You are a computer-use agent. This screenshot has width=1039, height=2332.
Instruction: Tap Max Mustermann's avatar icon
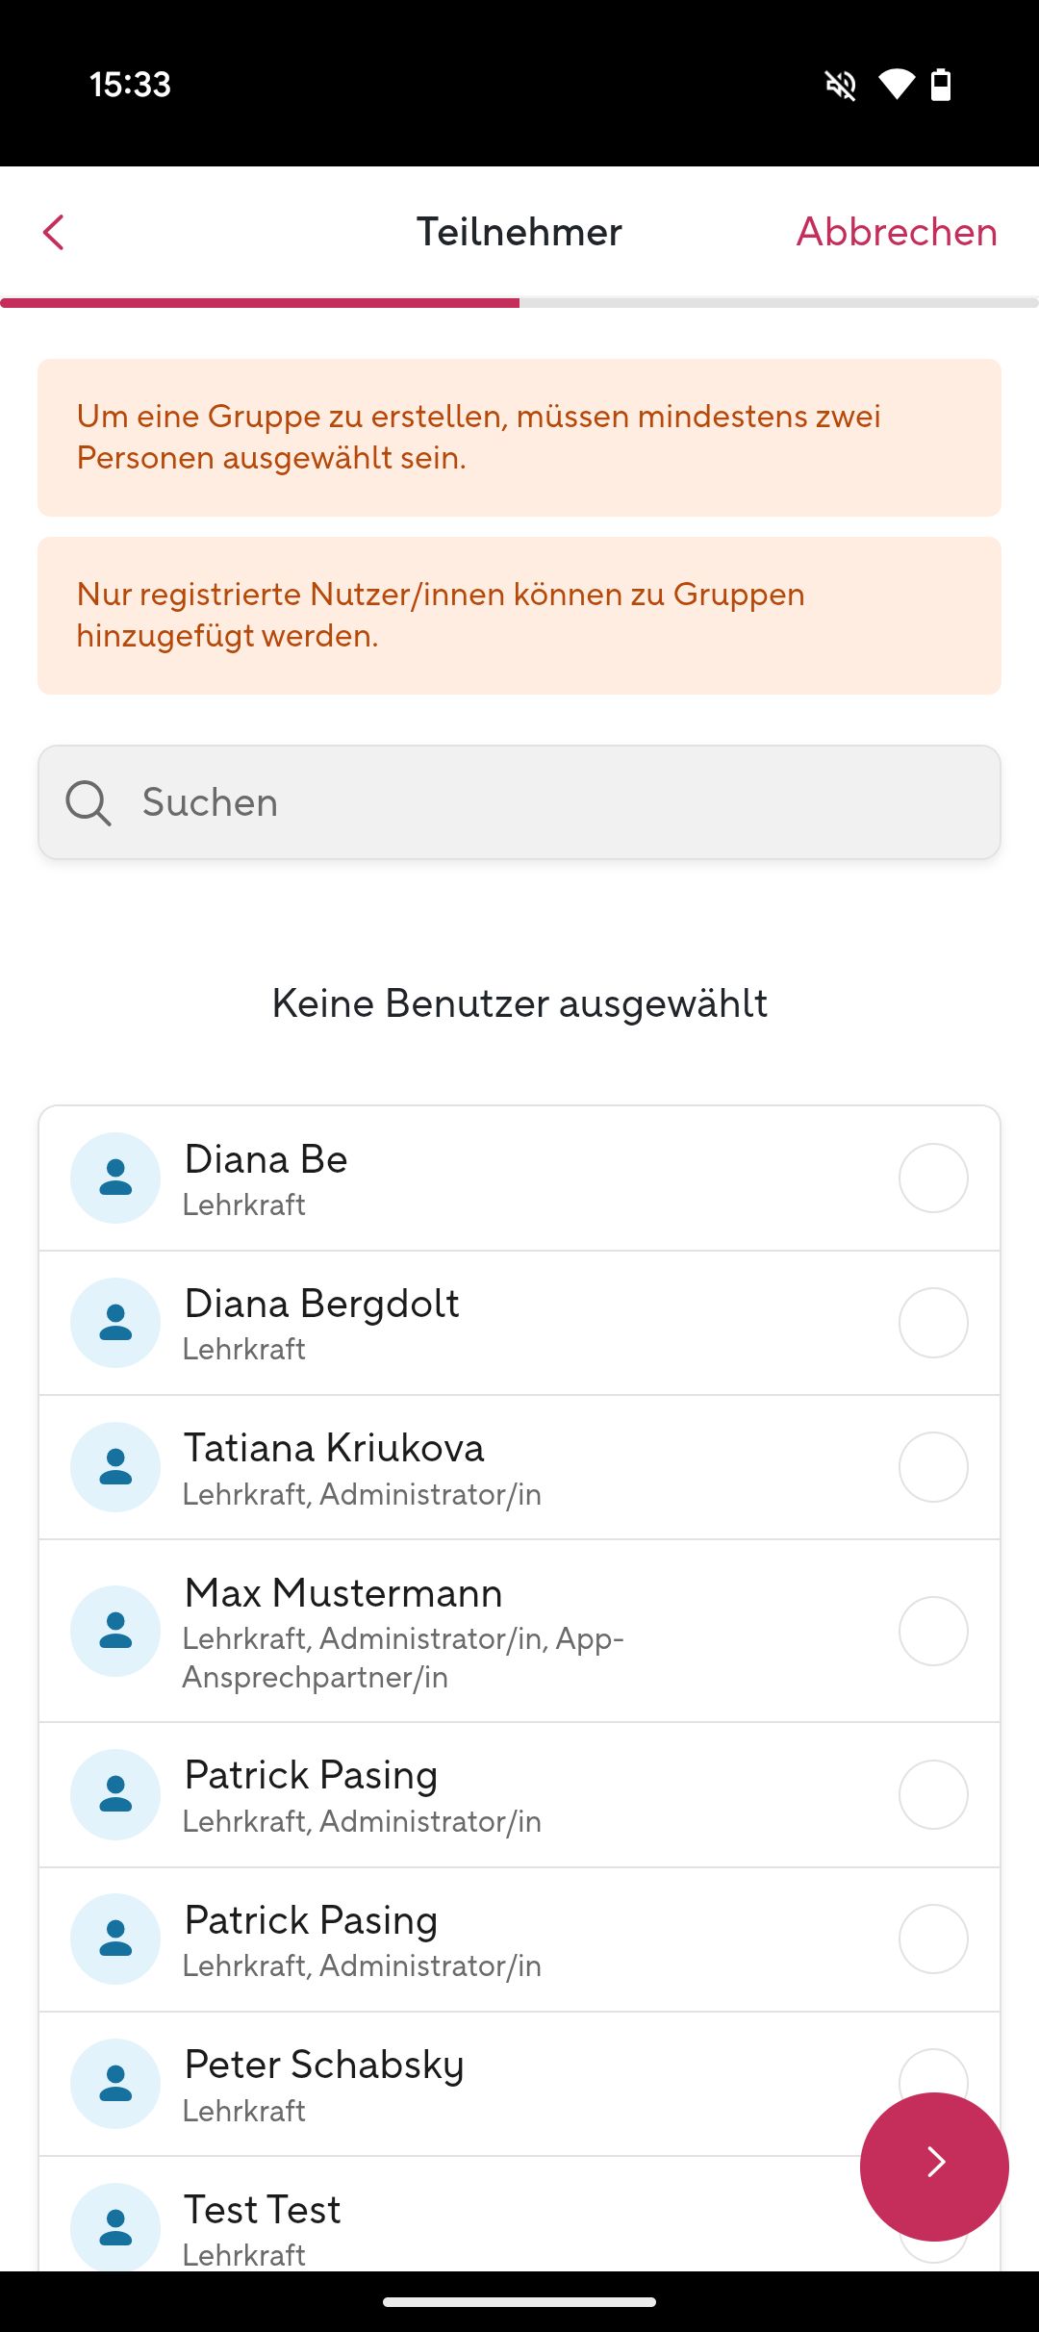point(115,1631)
